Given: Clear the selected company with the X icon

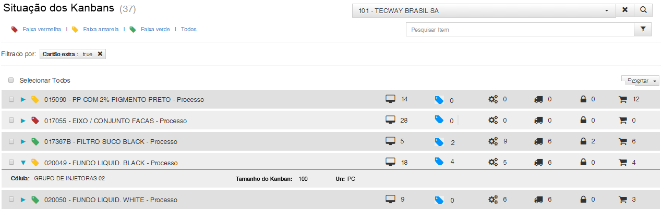Looking at the screenshot, I should [x=625, y=10].
